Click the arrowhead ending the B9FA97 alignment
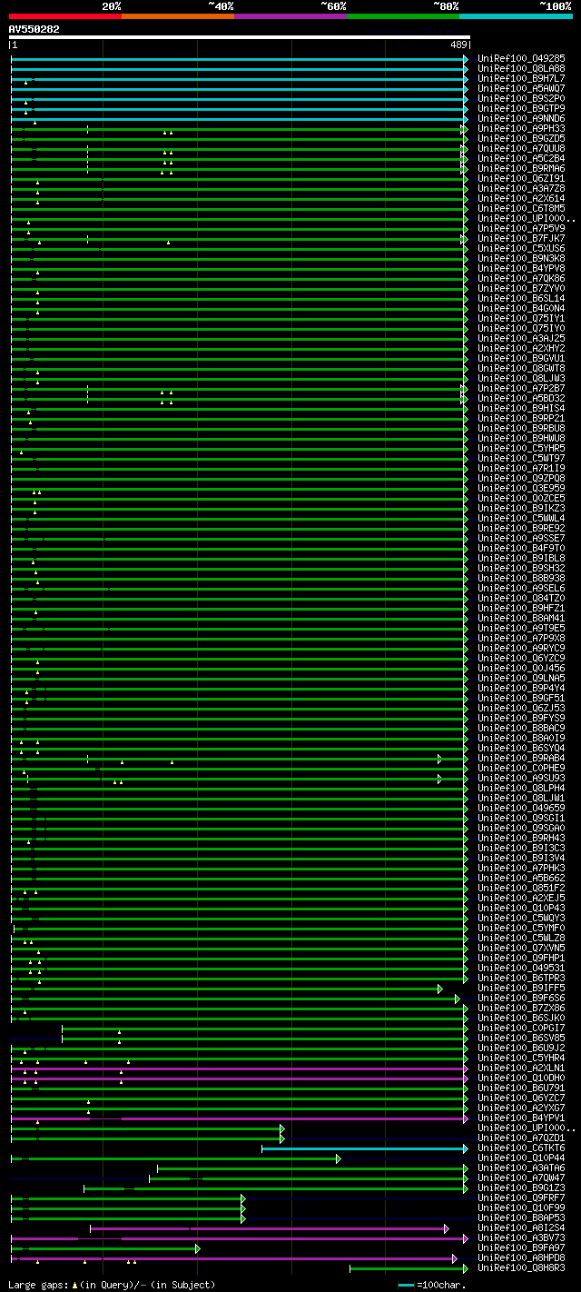The height and width of the screenshot is (1292, 581). (197, 1248)
